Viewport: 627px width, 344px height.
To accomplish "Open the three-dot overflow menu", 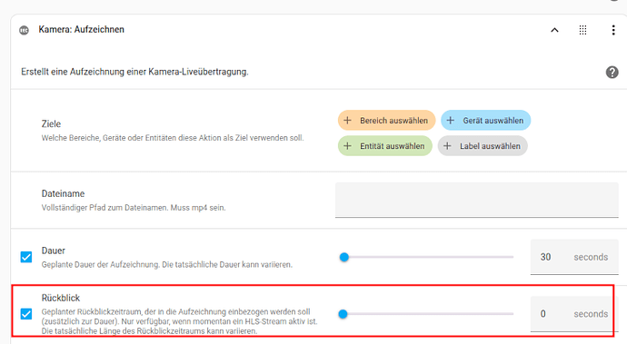I will 613,30.
